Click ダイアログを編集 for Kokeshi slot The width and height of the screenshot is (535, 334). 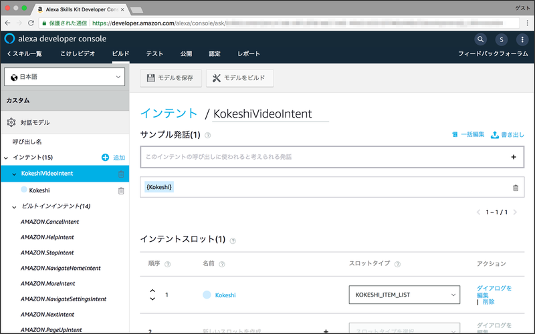pos(494,291)
